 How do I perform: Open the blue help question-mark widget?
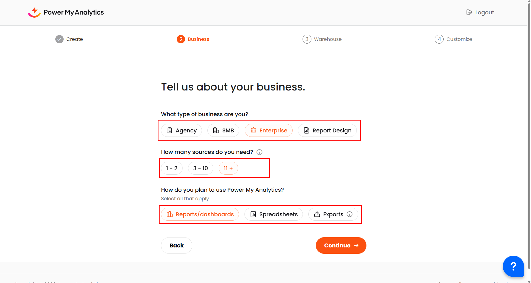pos(513,266)
